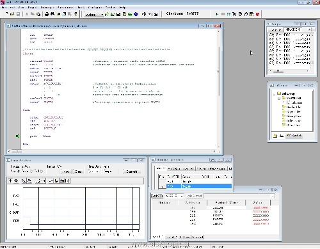
Task: Print the file using the toolbar printer icon
Action: [47, 14]
